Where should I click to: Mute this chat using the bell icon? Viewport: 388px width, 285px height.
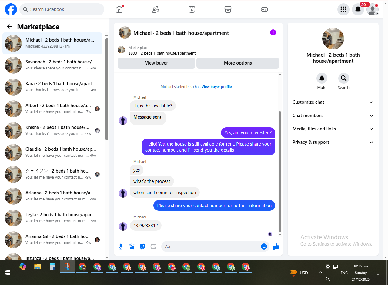(x=322, y=78)
